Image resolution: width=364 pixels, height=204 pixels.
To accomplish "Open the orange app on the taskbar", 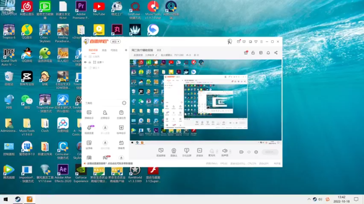I will coord(30,199).
